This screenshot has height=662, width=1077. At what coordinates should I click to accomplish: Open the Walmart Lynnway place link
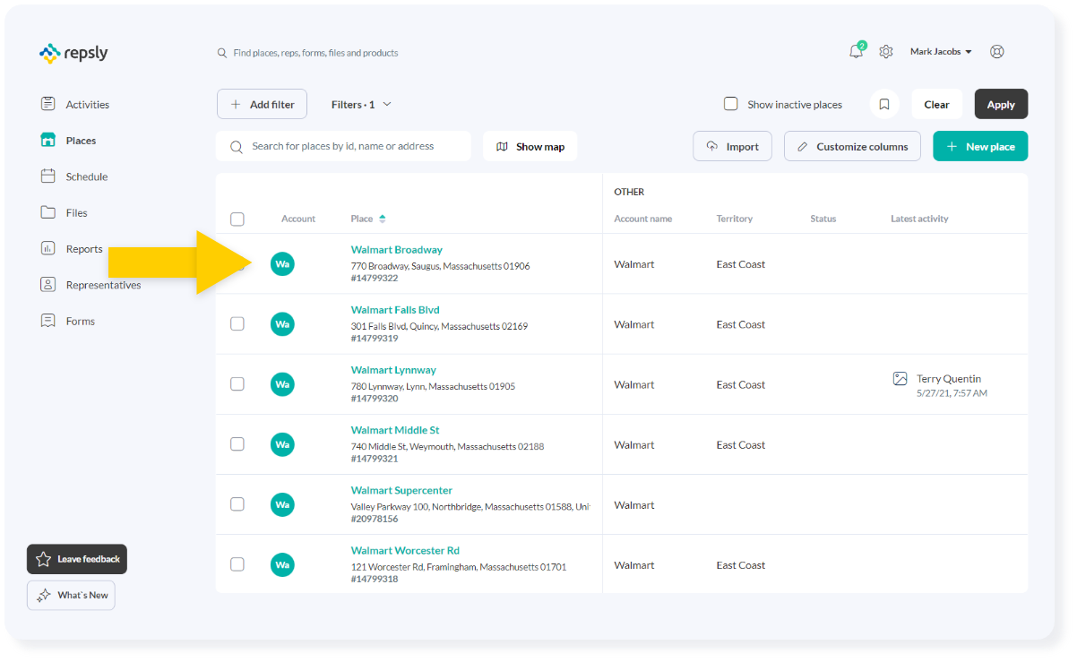(393, 370)
